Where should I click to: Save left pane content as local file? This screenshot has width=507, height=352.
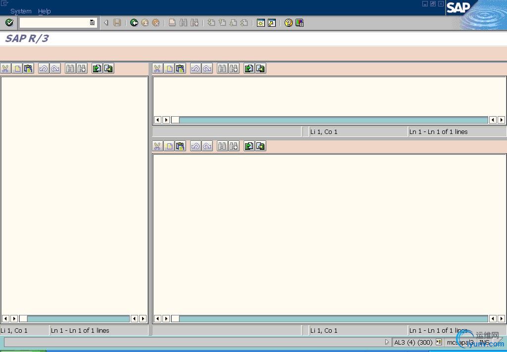(108, 68)
